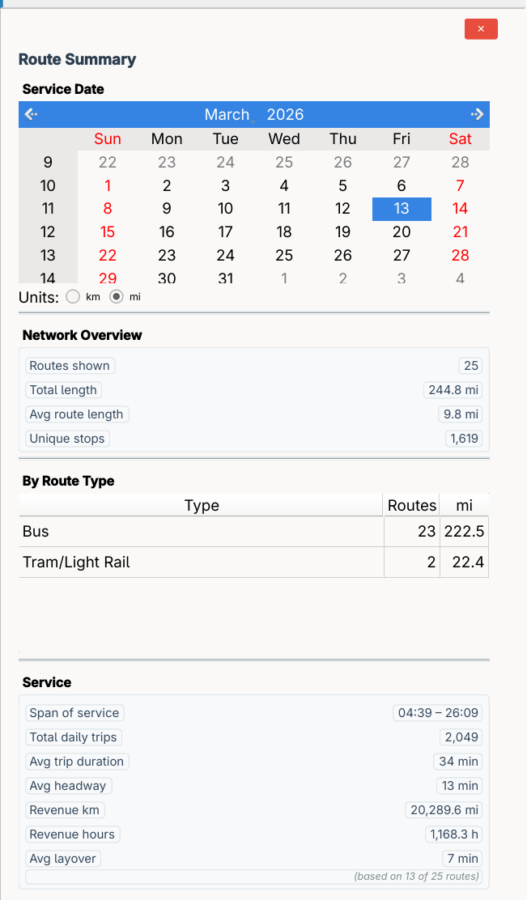The width and height of the screenshot is (527, 900).
Task: Go to the previous month in calendar
Action: point(31,114)
